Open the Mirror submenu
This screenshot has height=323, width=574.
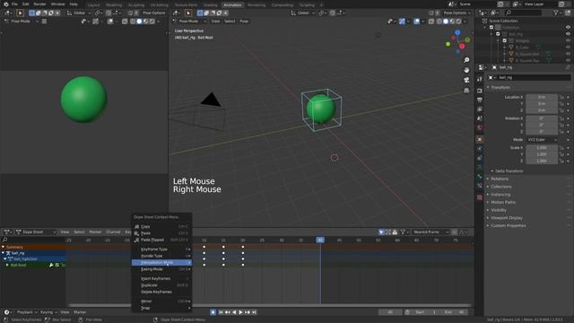coord(161,301)
